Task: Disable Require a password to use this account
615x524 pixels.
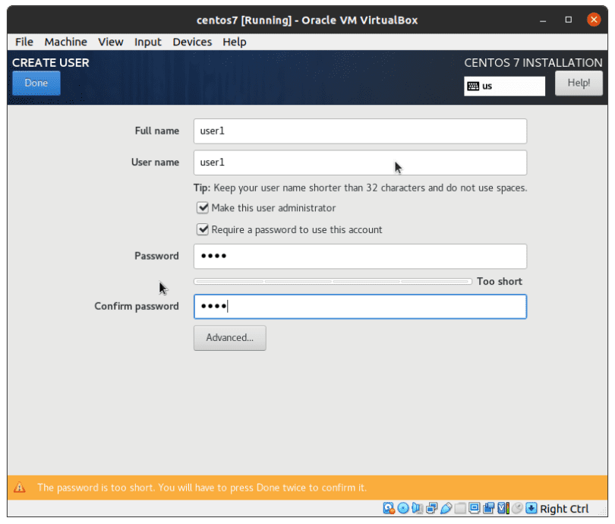Action: 203,229
